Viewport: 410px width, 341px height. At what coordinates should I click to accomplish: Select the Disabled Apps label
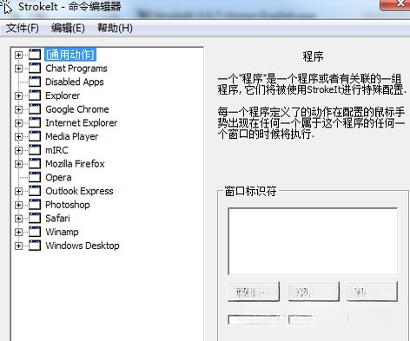[75, 82]
